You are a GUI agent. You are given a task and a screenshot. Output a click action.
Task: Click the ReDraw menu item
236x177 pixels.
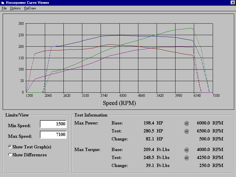pyautogui.click(x=30, y=8)
